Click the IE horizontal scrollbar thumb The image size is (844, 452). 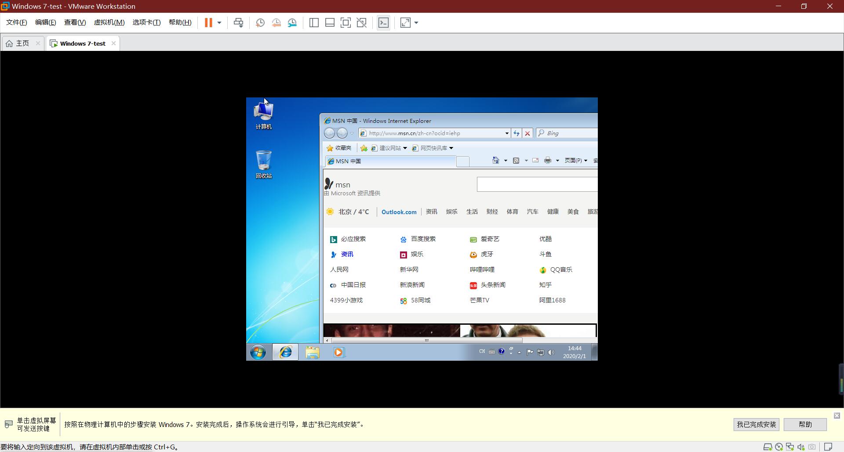[x=426, y=340]
